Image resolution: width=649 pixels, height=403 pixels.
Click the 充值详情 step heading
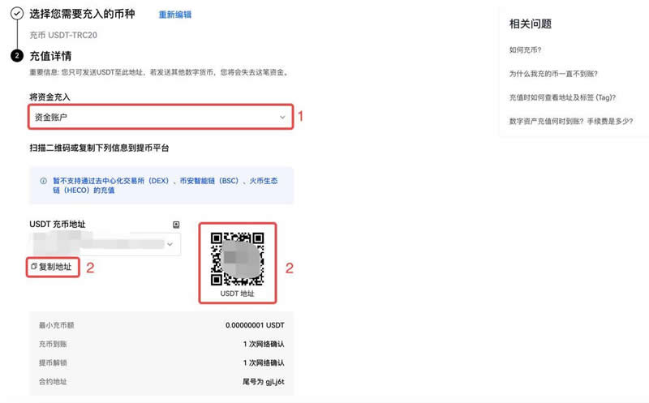click(50, 56)
